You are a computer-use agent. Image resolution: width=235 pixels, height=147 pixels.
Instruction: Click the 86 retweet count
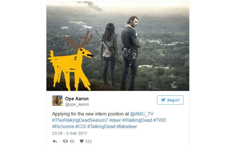(x=72, y=141)
